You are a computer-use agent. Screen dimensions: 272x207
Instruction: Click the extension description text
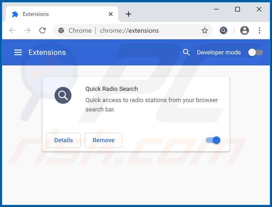point(151,105)
